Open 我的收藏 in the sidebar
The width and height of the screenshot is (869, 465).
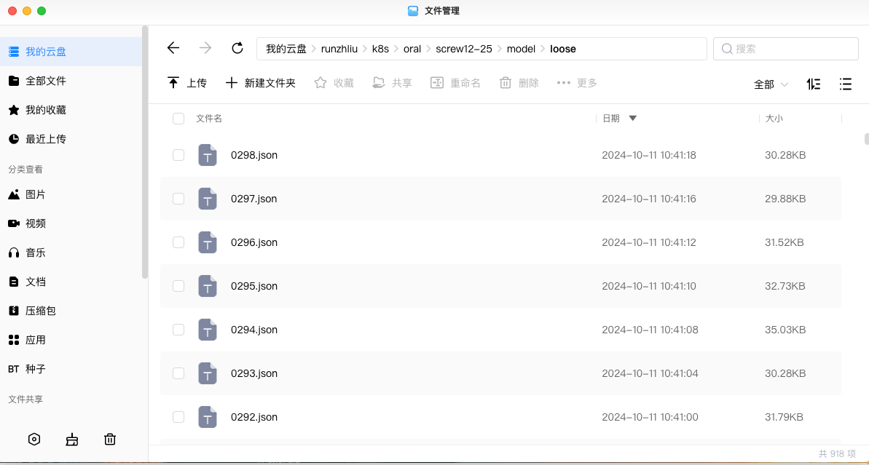71,110
